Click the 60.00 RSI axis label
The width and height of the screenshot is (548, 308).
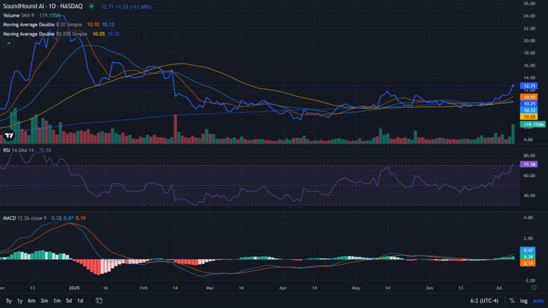pyautogui.click(x=529, y=175)
